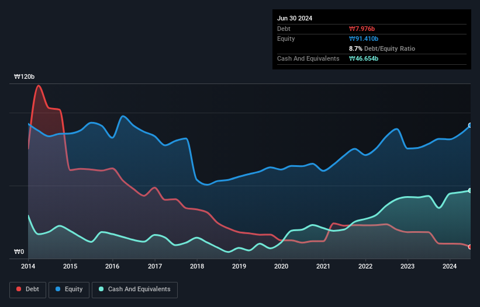480x307 pixels.
Task: Click the red Debt endpoint marker
Action: pos(470,247)
